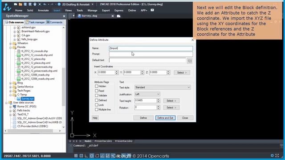Click the tl_2012_12_place.shp.xml file icon
This screenshot has height=160, width=285.
[19, 63]
